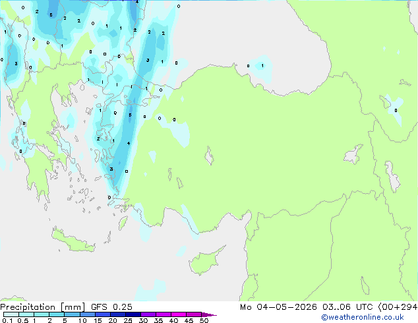Viewport: 418px width, 323px height.
Task: Select the 5–10 mm blue legend swatch
Action: coord(72,314)
